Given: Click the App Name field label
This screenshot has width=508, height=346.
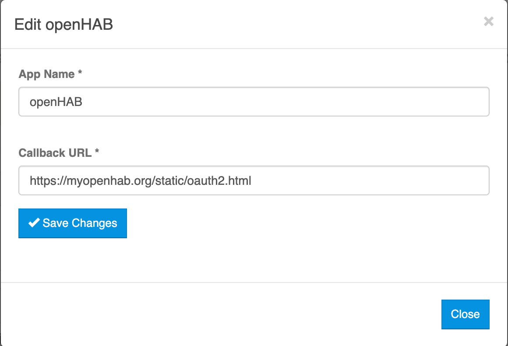Looking at the screenshot, I should [x=46, y=74].
